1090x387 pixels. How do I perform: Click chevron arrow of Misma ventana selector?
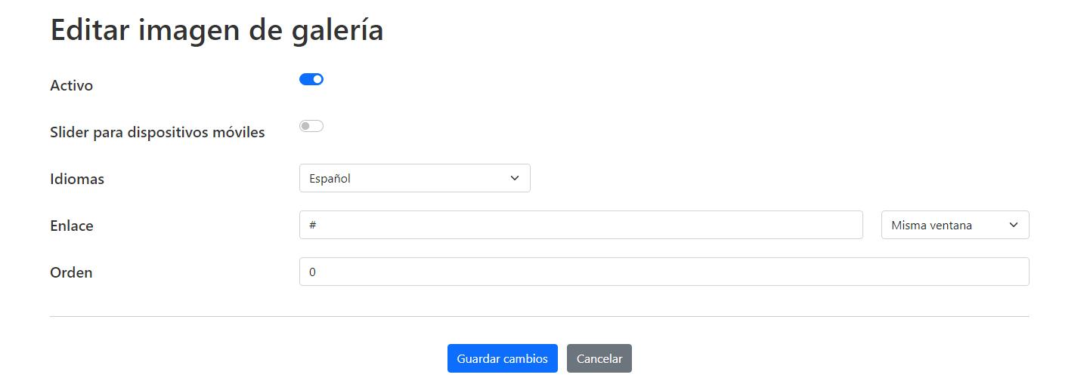1014,225
